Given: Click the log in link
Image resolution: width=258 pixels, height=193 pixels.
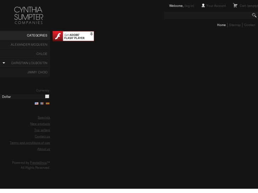Looking at the screenshot, I should pyautogui.click(x=189, y=6).
